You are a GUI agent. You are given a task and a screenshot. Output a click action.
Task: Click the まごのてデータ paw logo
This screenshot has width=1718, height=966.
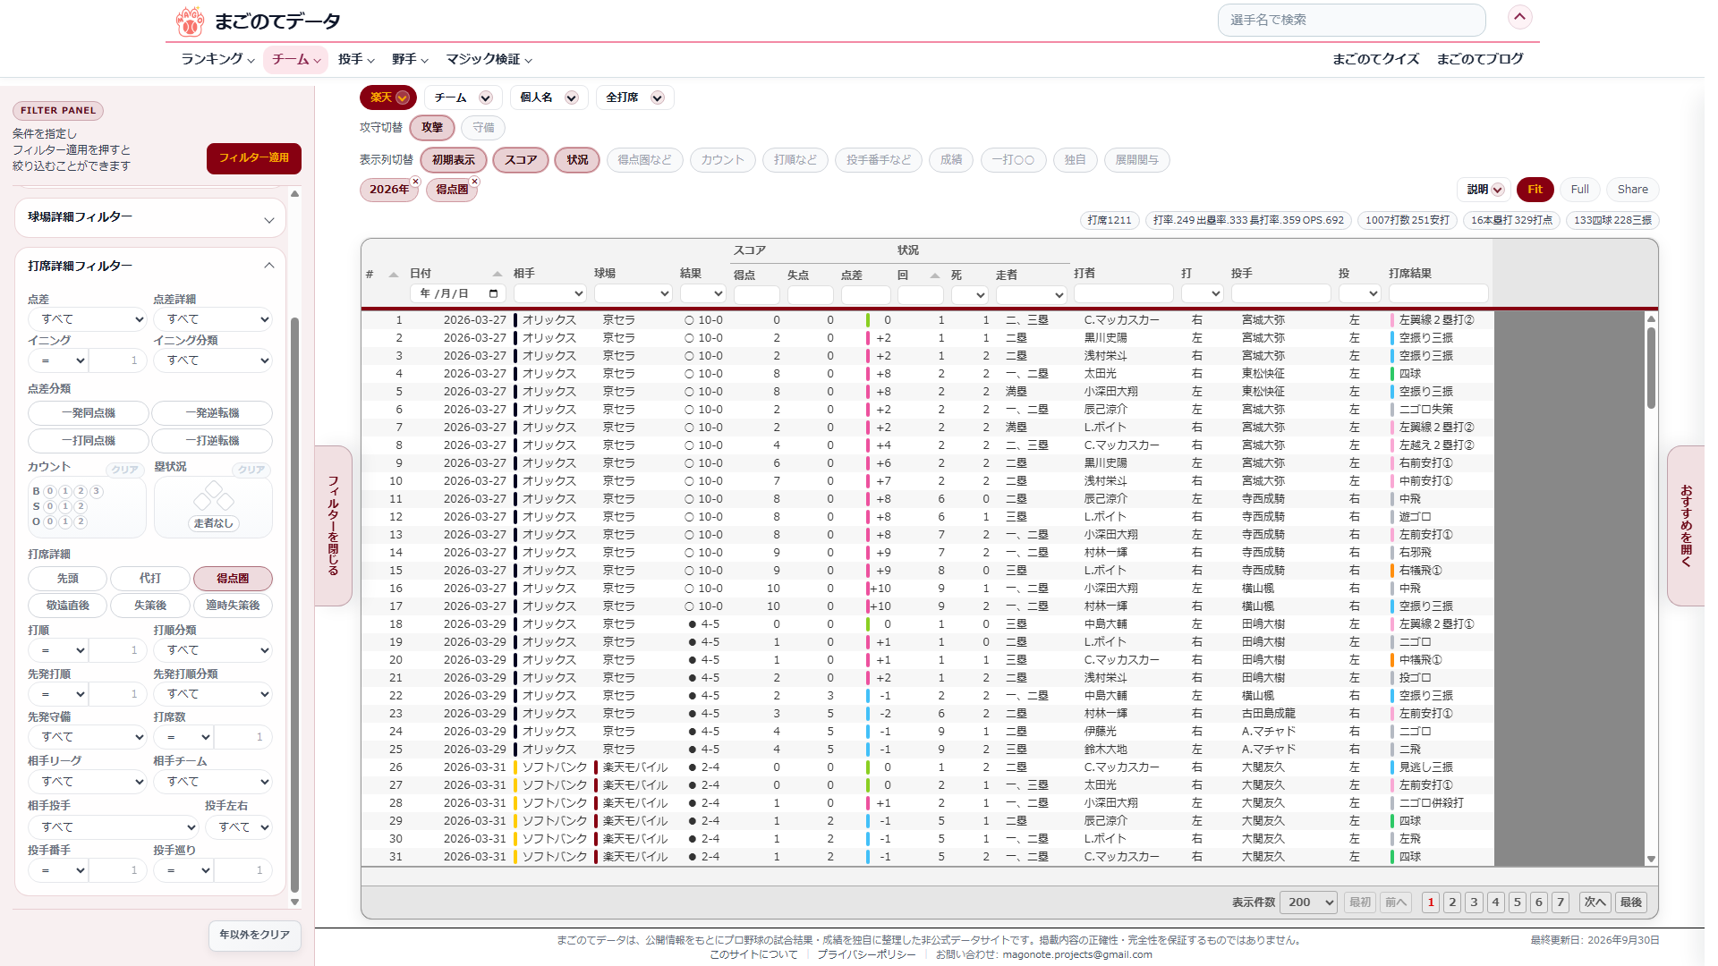(x=190, y=21)
